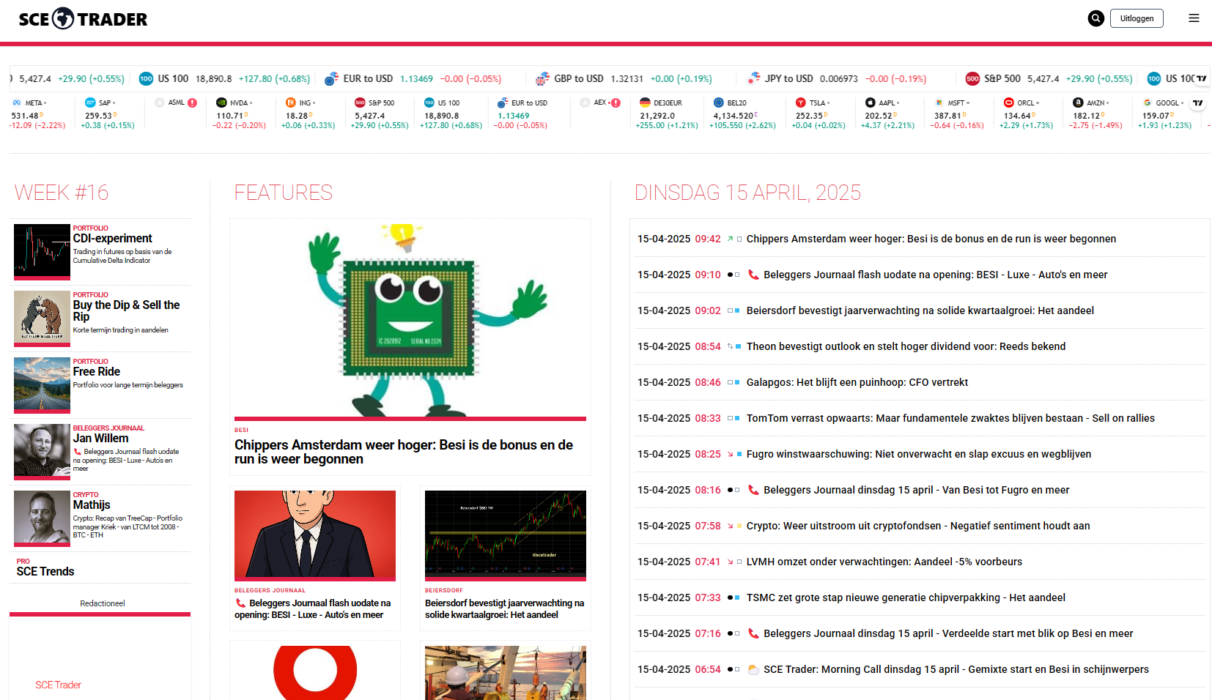Click the green chip mascot feature image
This screenshot has height=700, width=1212.
pyautogui.click(x=410, y=321)
